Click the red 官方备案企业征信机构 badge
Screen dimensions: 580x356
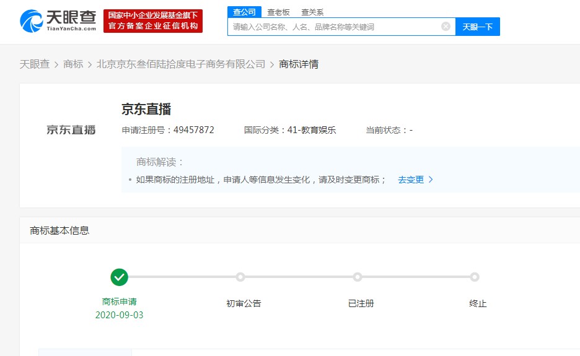pyautogui.click(x=153, y=21)
